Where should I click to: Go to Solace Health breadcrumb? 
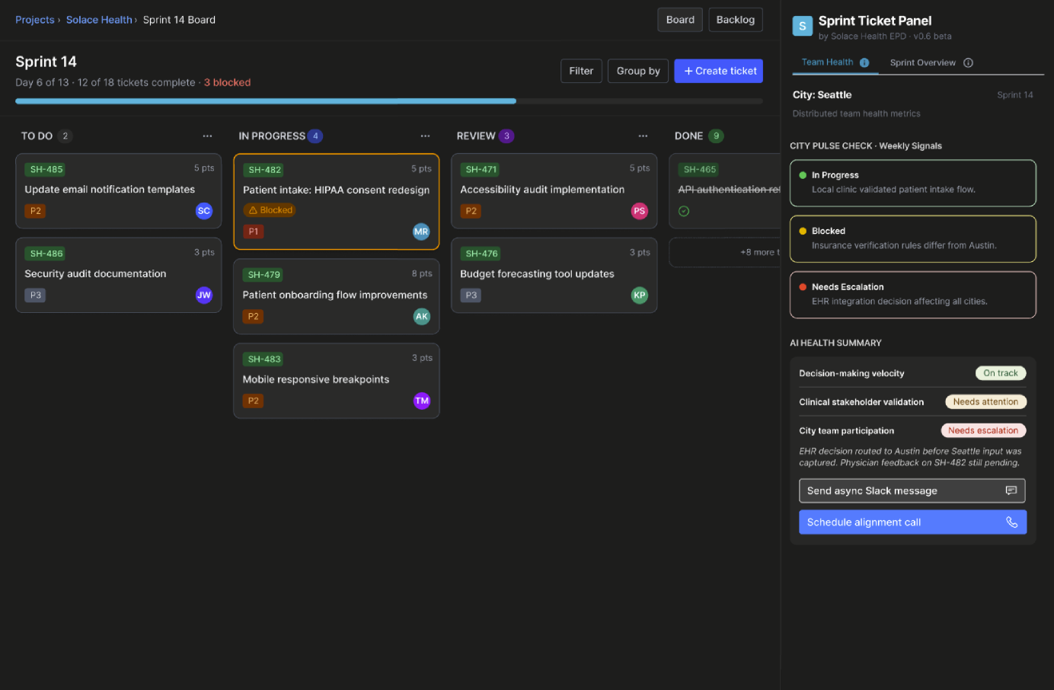coord(99,20)
